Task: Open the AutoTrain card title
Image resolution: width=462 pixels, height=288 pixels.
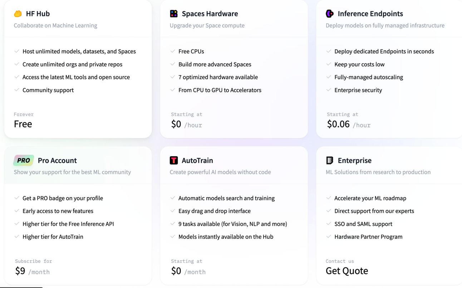Action: 197,160
